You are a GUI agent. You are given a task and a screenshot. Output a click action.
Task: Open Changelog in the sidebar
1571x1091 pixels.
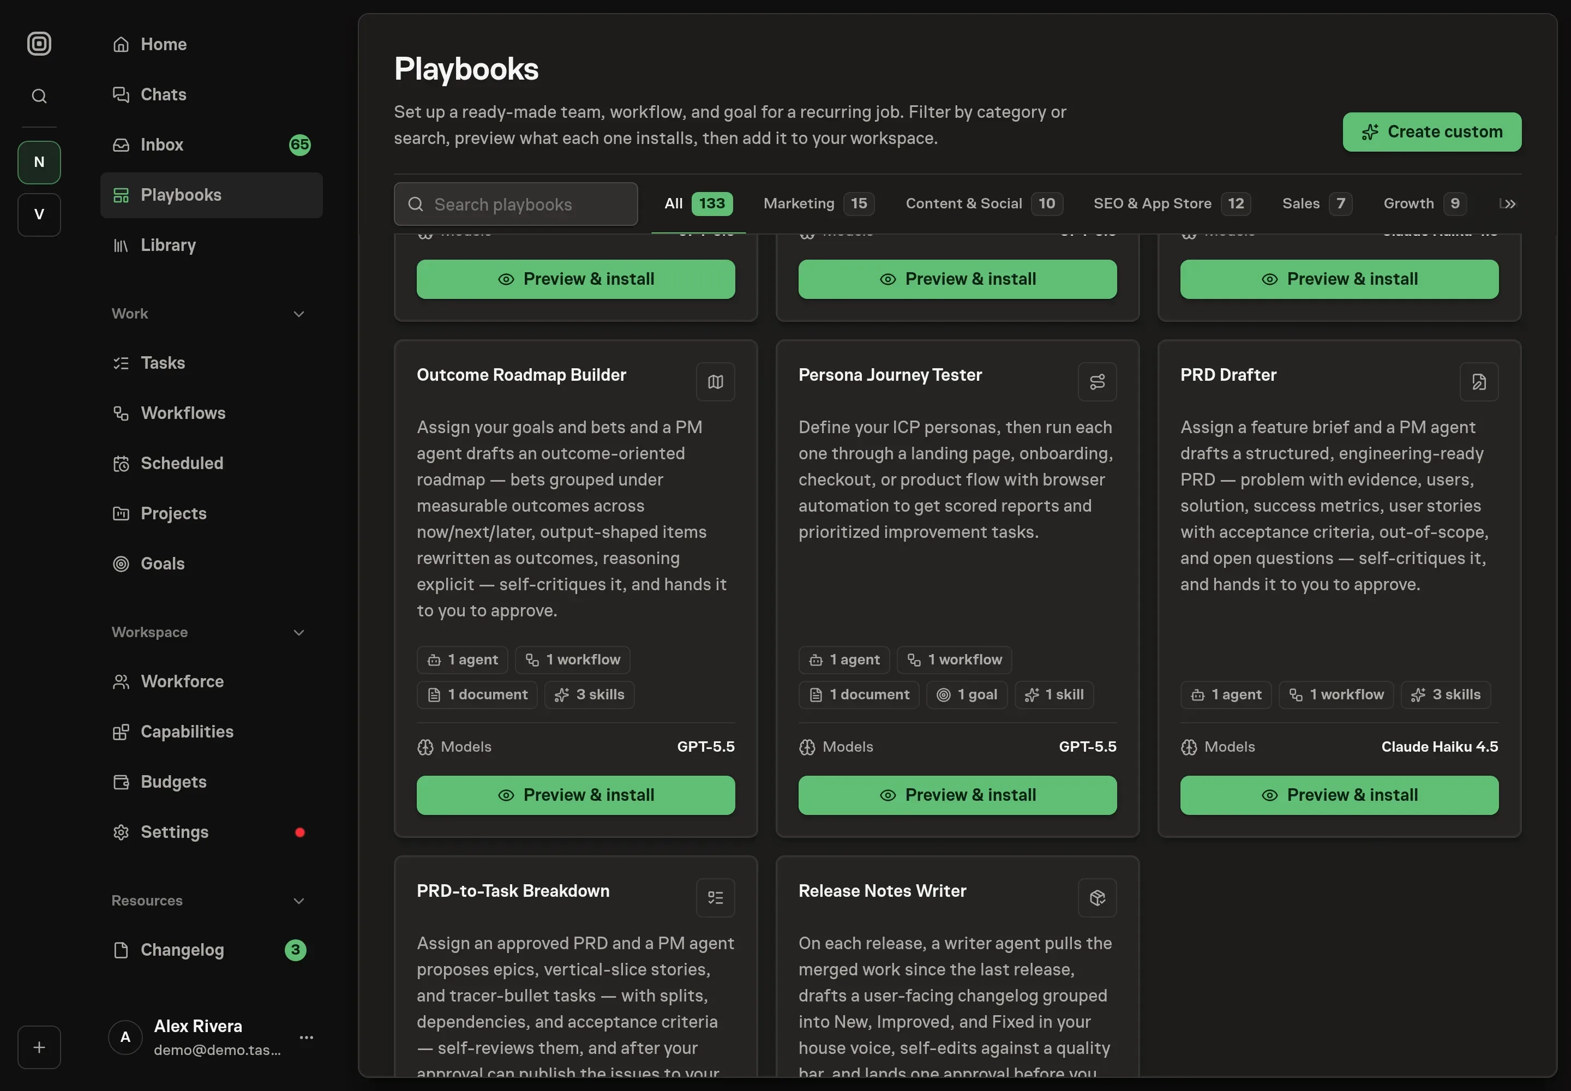pyautogui.click(x=211, y=950)
